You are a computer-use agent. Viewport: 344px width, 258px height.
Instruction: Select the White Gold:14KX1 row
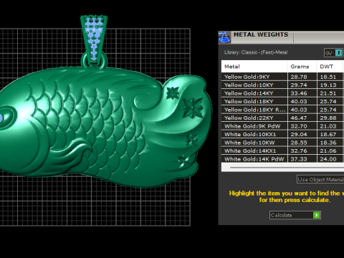click(x=283, y=151)
